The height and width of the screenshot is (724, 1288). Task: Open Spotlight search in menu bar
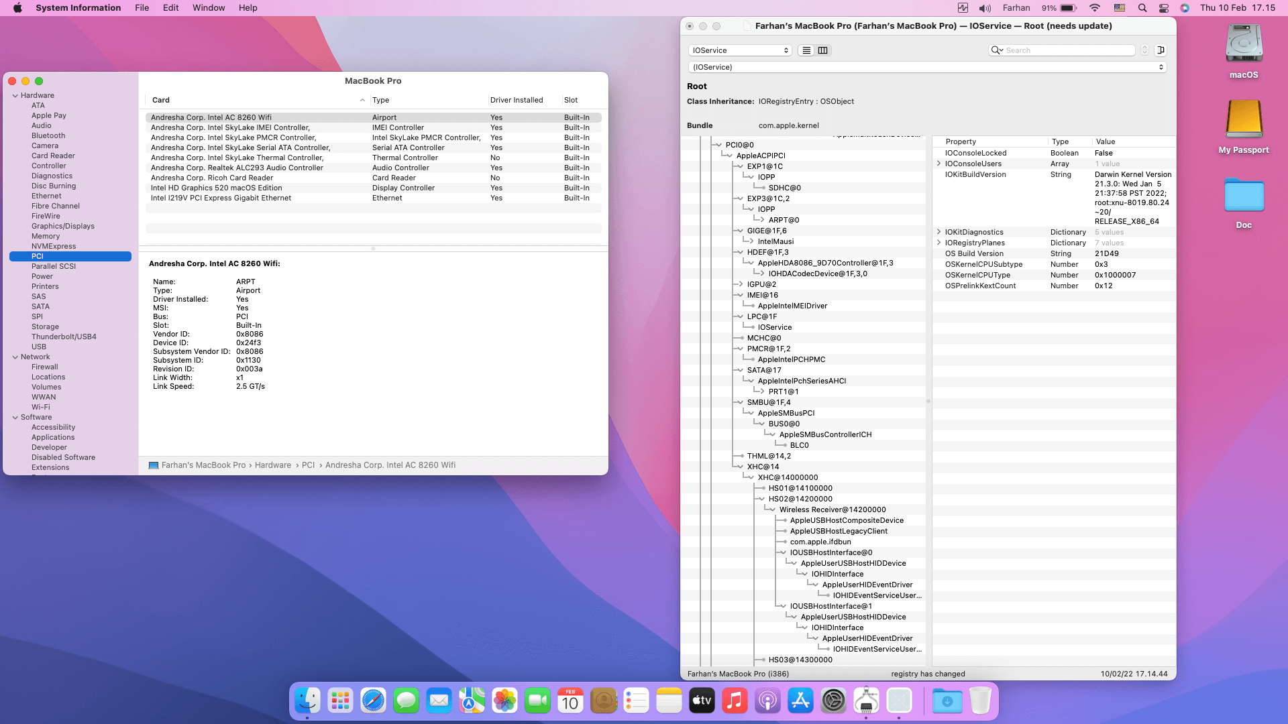point(1142,8)
